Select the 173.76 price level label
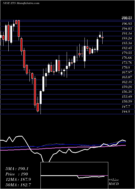The width and height of the screenshot is (135, 189). (127, 63)
